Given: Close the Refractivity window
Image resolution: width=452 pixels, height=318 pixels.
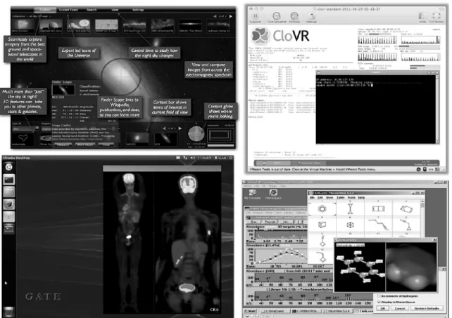Looking at the screenshot, I should click(x=434, y=239).
